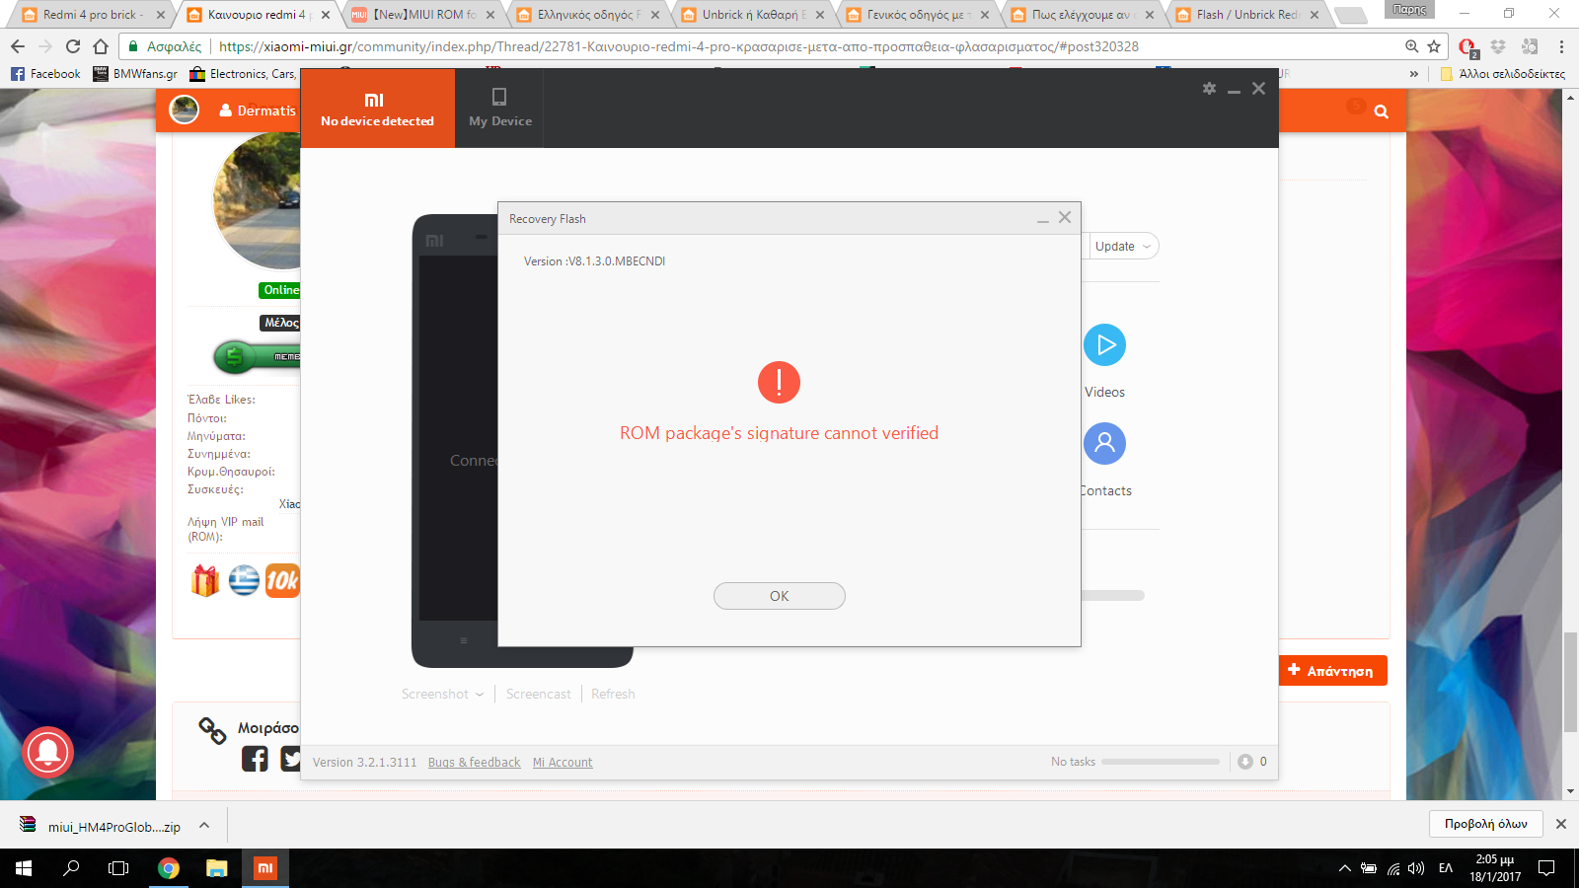
Task: Click the Mi PC Suite taskbar icon
Action: (264, 868)
